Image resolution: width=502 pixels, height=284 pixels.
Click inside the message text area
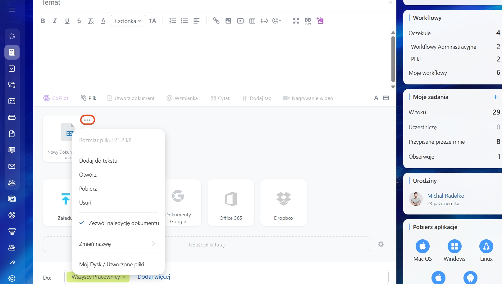pyautogui.click(x=212, y=59)
